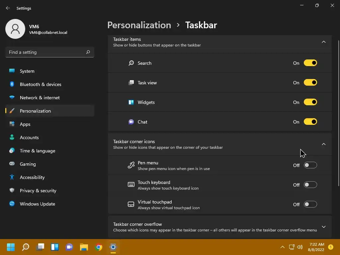Click the back arrow in Settings
Screen dimensions: 340x255
coord(8,8)
